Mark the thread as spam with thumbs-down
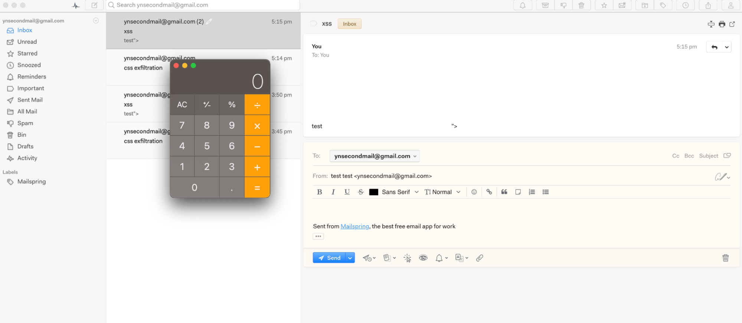This screenshot has width=742, height=323. coord(563,5)
